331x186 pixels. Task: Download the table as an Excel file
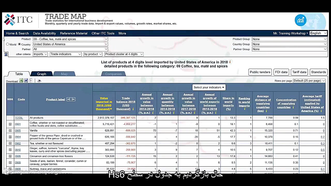click(21, 81)
